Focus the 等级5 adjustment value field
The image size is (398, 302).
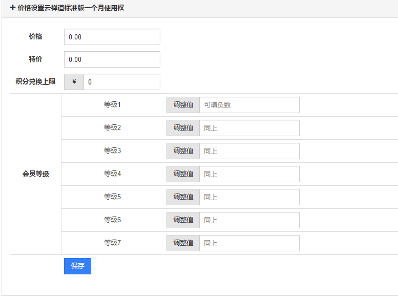pyautogui.click(x=249, y=197)
